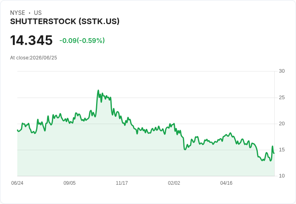296x204 pixels.
Task: Click the SHUTTERSTOCK (SSTK.US) title
Action: click(65, 22)
